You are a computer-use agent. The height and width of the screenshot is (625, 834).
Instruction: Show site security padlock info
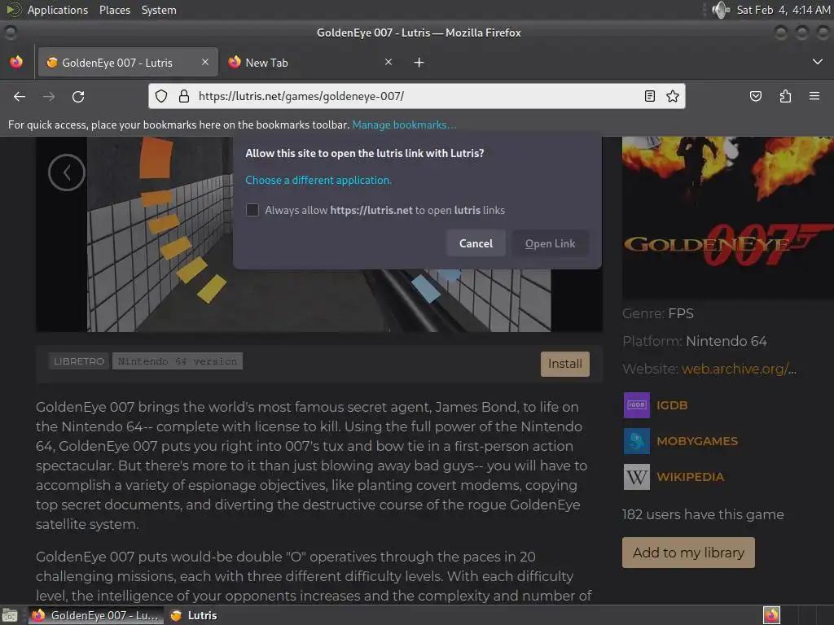pos(184,96)
